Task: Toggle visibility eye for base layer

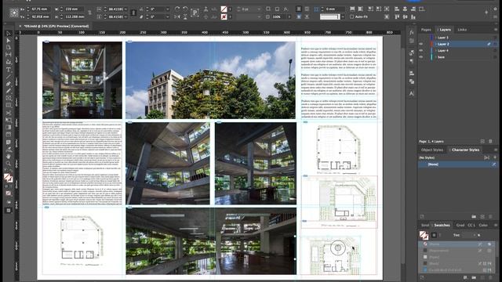Action: coord(421,57)
